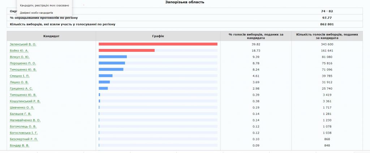
Task: Open Вілкул О. Ю. candidate page
Action: (x=20, y=57)
